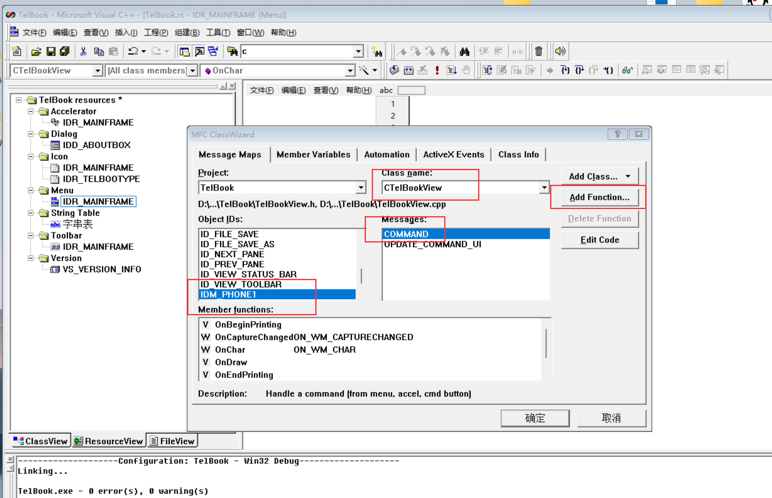Open the find text combo dropdown arrow
The height and width of the screenshot is (498, 772).
[358, 51]
